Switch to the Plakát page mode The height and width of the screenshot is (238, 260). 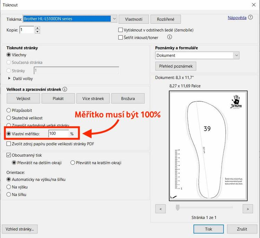point(58,99)
